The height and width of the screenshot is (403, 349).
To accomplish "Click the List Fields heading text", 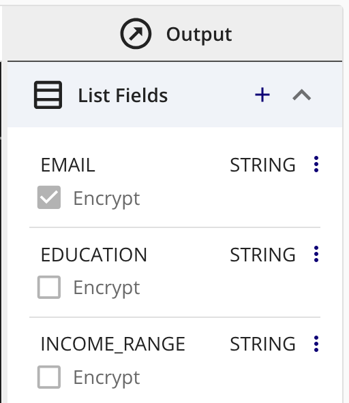I will [123, 95].
